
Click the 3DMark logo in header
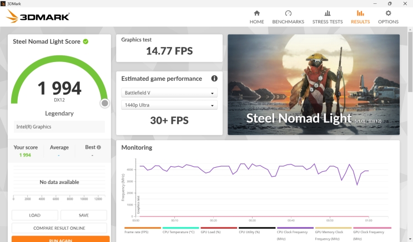(38, 16)
